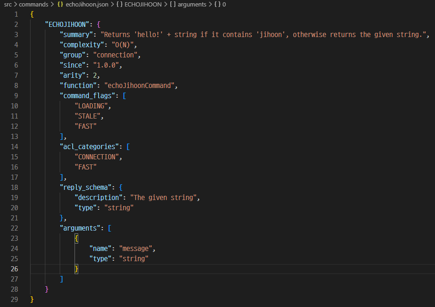This screenshot has height=307, width=435.
Task: Click the ECHOJIHOON object icon in breadcrumb
Action: (x=119, y=5)
